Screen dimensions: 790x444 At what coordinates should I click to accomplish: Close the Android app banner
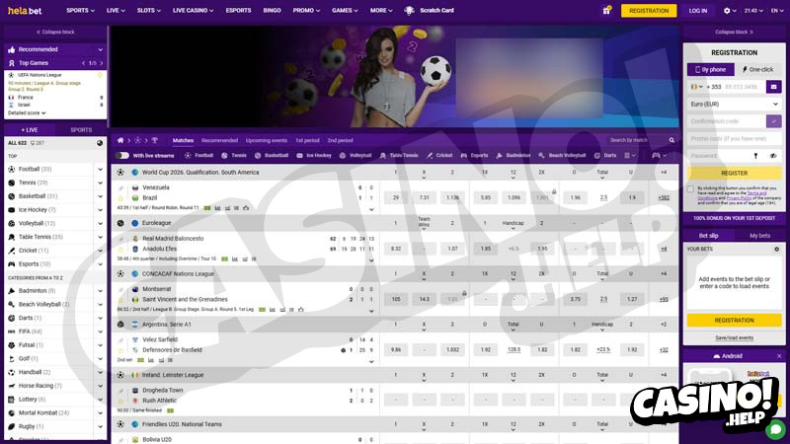point(779,356)
